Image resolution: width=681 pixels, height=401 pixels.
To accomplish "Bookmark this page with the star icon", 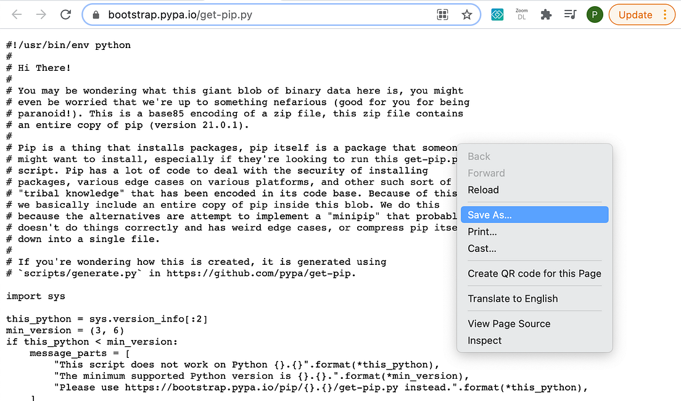I will tap(467, 15).
